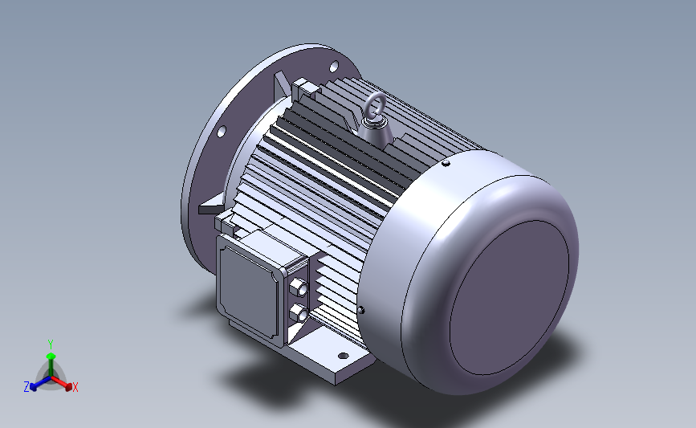Screen dimensions: 696x428
Task: Select the bolt hole in the mounting foot
Action: tap(343, 356)
